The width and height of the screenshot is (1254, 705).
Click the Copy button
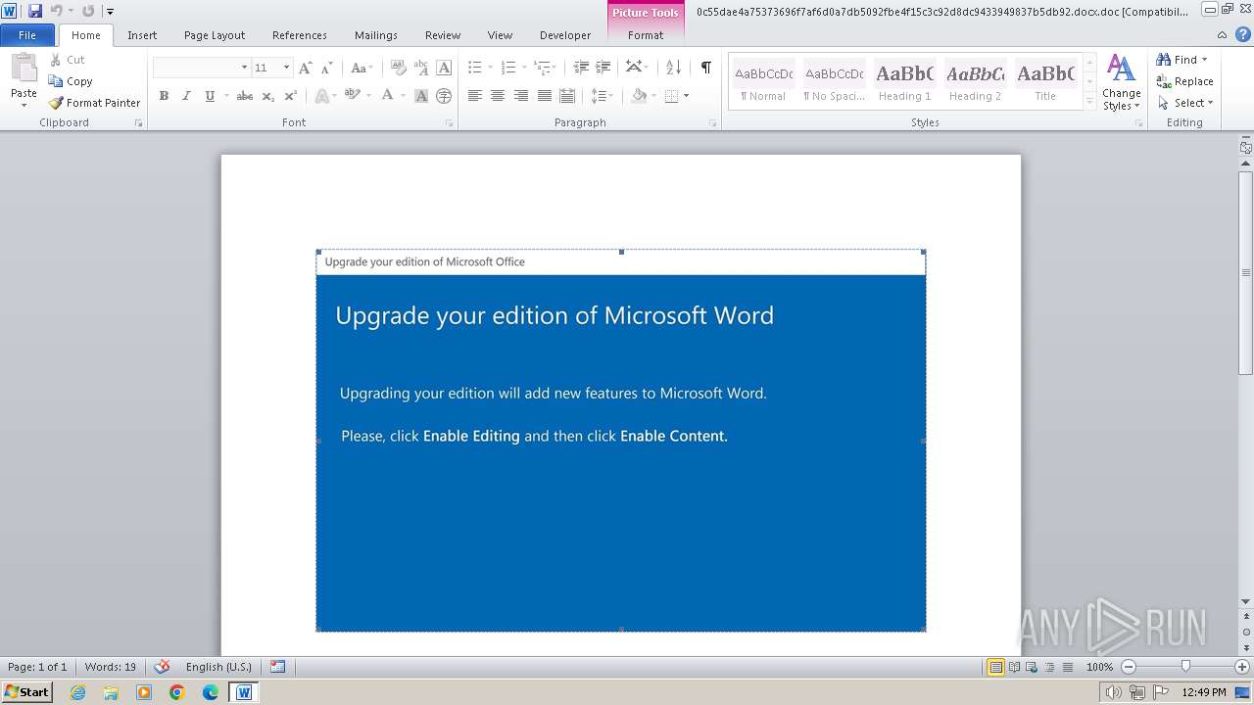coord(71,81)
